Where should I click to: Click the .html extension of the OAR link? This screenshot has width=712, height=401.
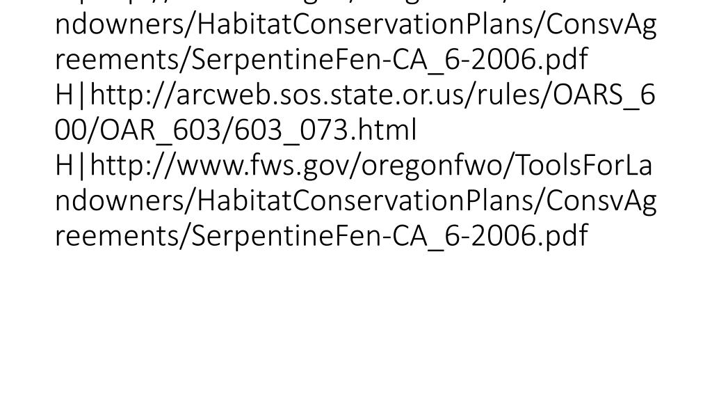click(x=383, y=130)
